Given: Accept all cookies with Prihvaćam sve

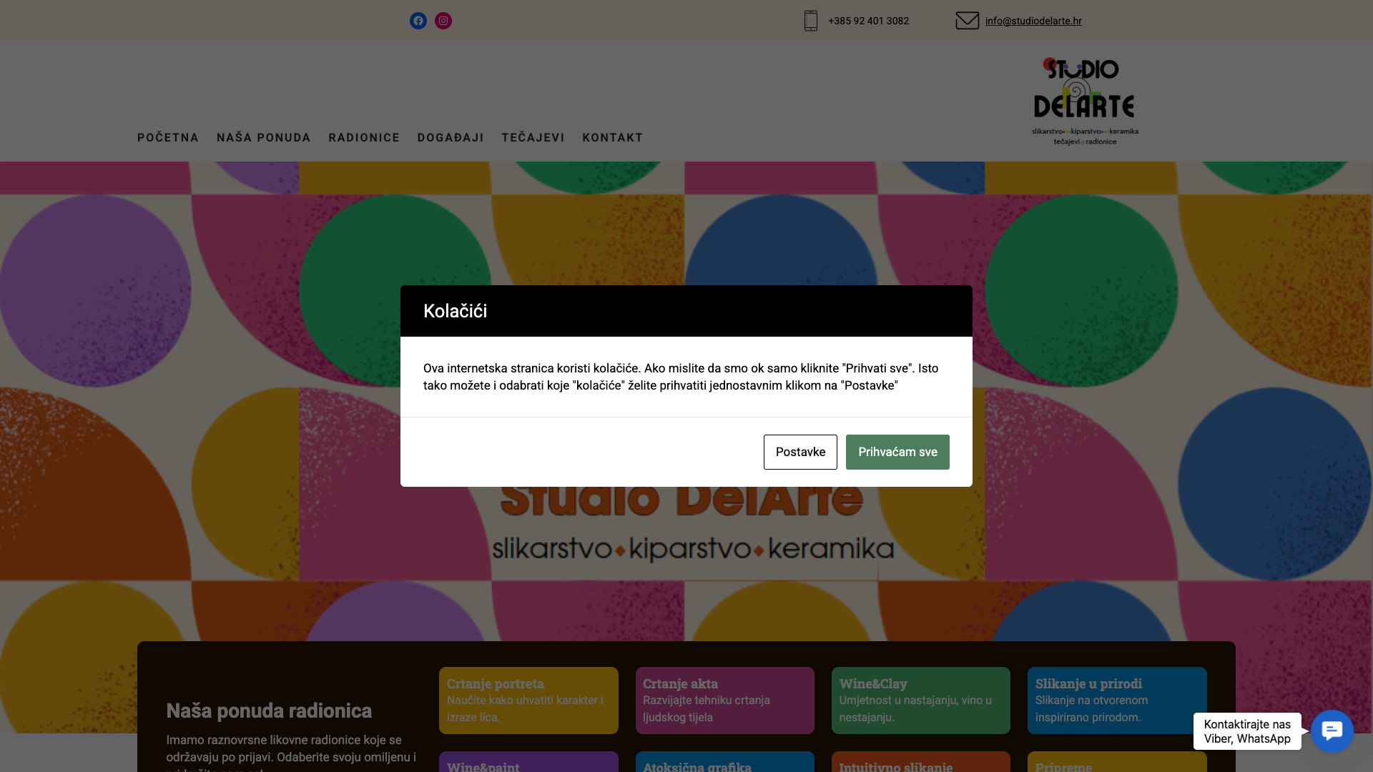Looking at the screenshot, I should tap(897, 452).
